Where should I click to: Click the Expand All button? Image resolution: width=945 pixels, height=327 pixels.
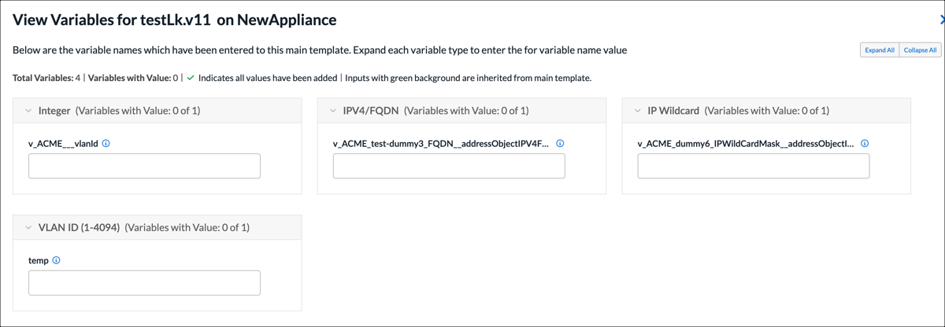coord(880,50)
